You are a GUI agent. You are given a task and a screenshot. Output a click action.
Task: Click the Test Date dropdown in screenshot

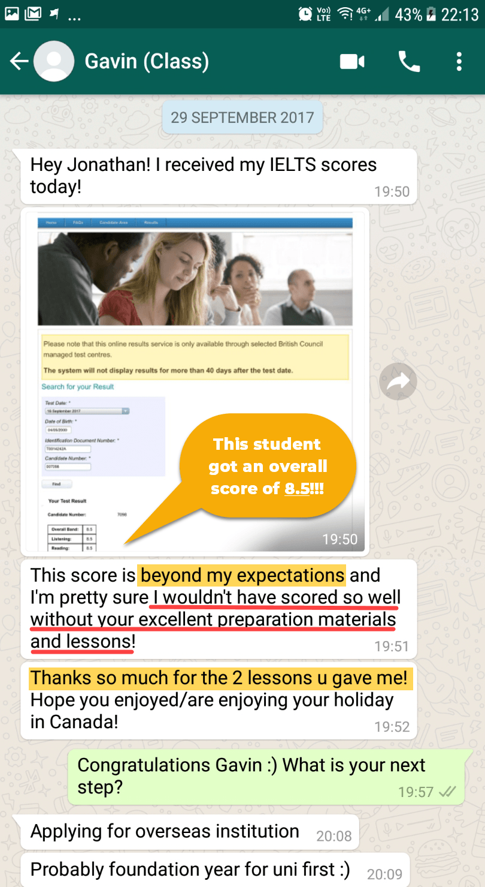coord(87,411)
